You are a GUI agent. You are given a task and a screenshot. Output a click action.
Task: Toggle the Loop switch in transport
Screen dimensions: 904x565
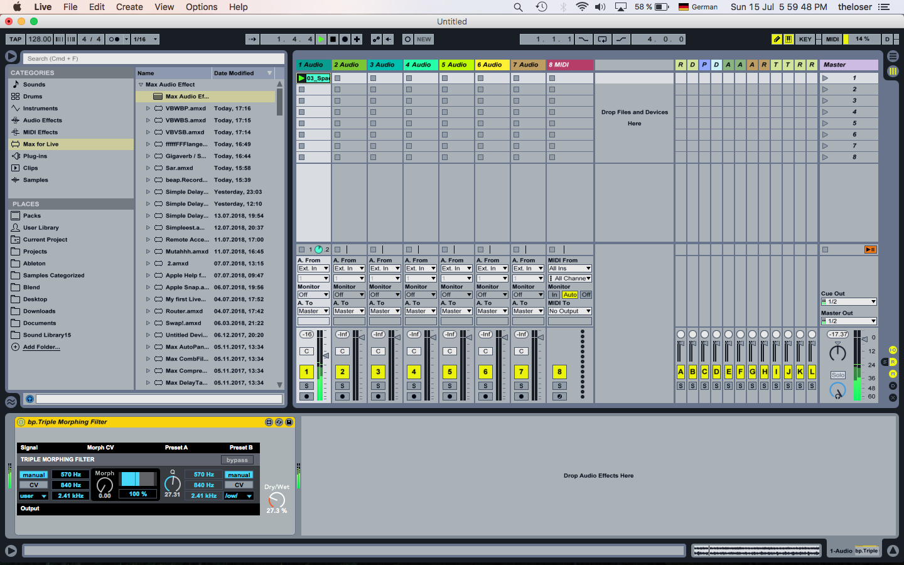click(x=602, y=39)
